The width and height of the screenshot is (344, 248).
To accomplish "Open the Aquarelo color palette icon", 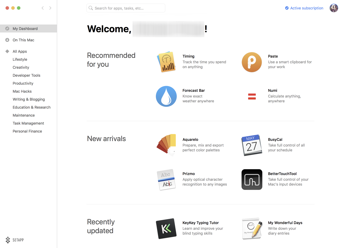I will [166, 145].
